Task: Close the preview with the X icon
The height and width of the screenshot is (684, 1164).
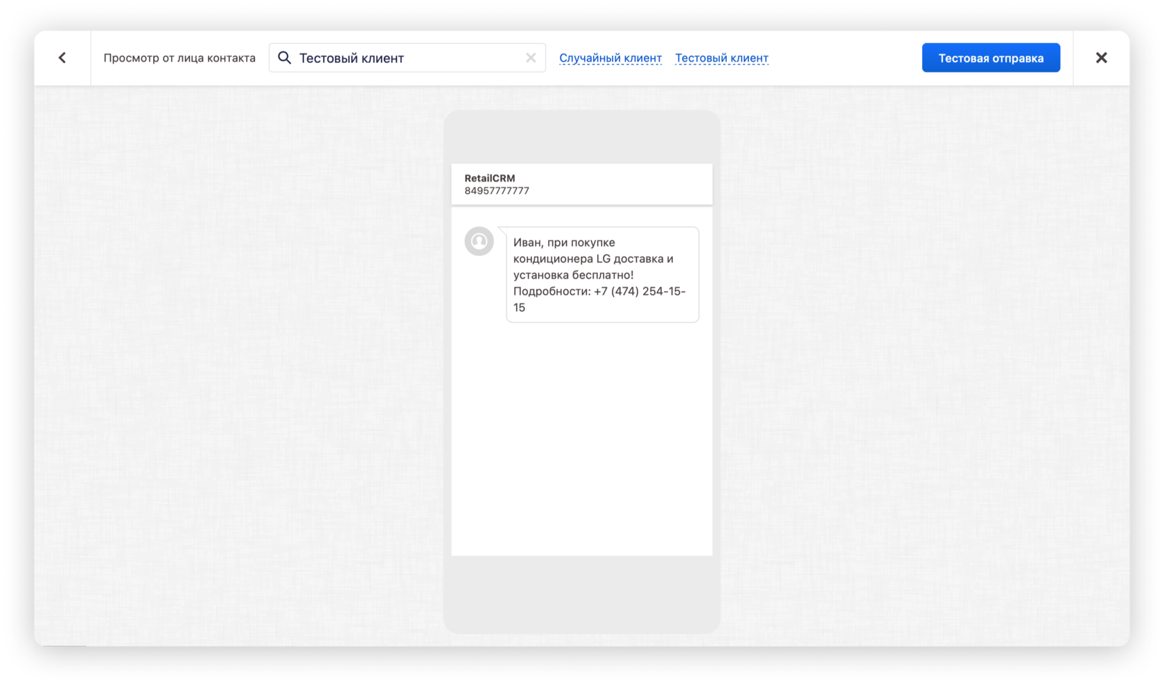Action: click(x=1101, y=58)
